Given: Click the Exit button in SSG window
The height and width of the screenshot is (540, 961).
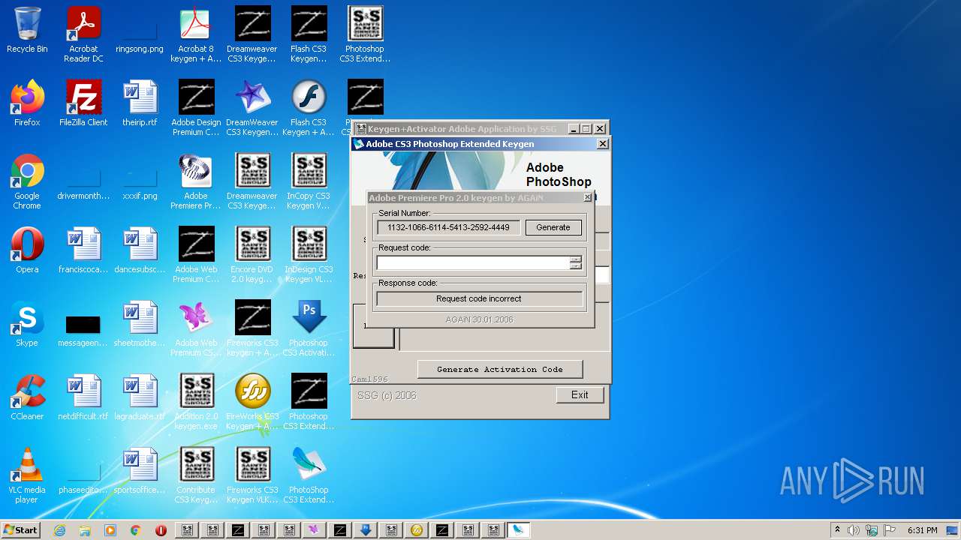Looking at the screenshot, I should tap(580, 394).
